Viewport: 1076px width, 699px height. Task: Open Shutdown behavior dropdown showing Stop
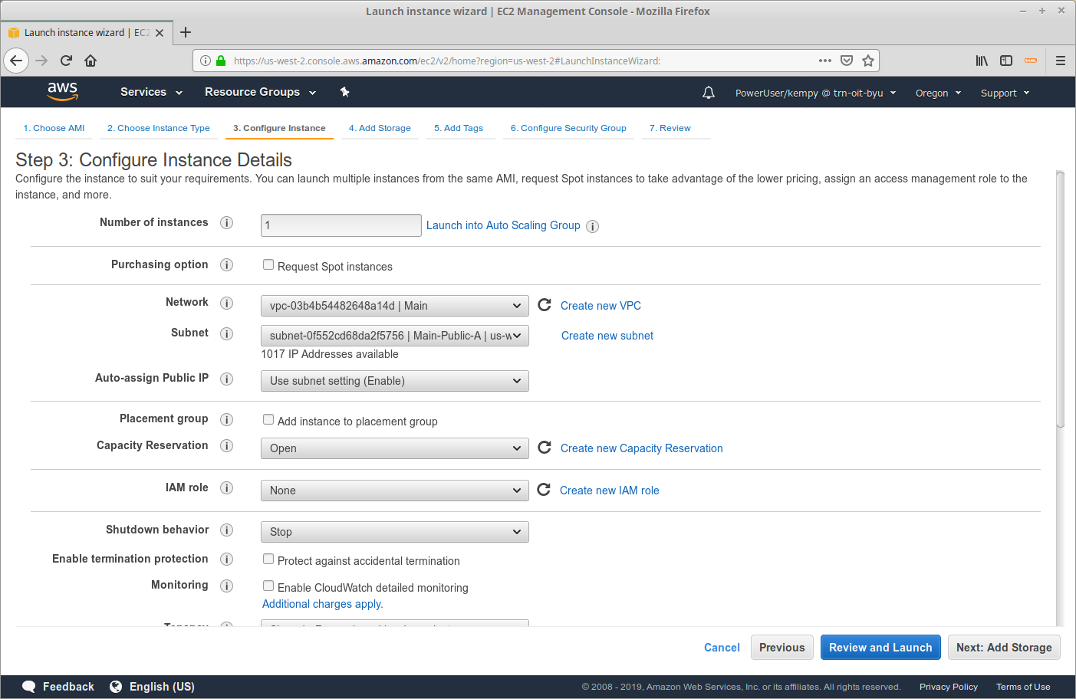coord(395,532)
